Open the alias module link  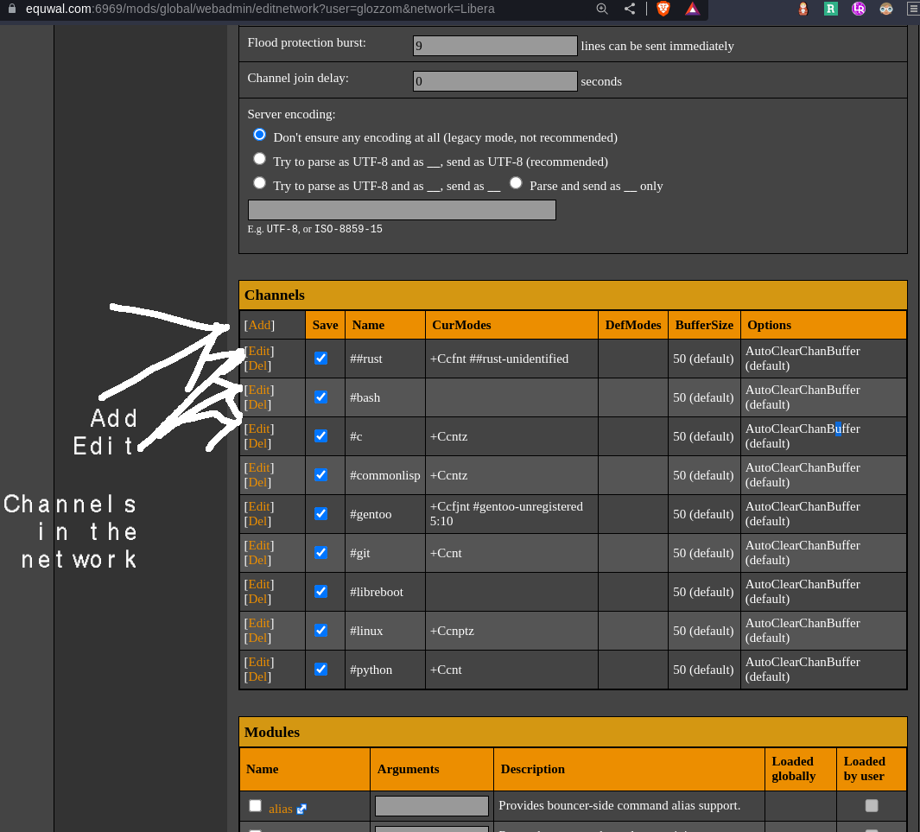(280, 809)
